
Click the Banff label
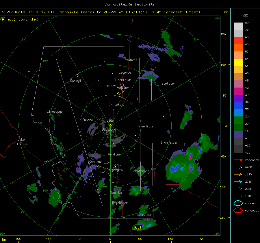click(48, 161)
